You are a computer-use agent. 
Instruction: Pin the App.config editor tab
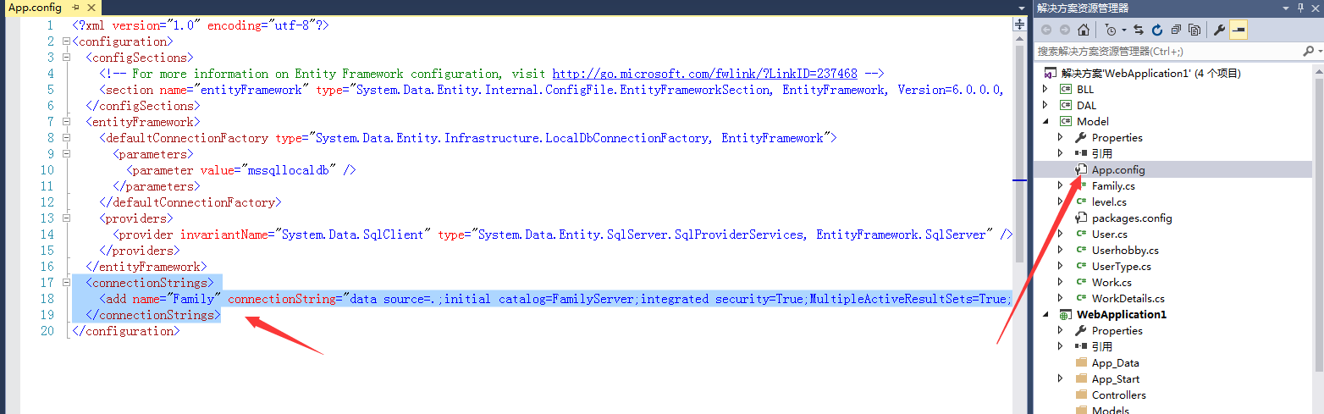[75, 8]
